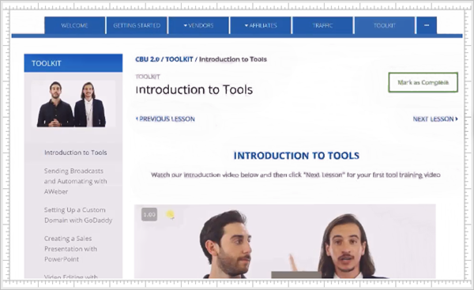Click the INTRODUCTION TO TOOLS heading

(296, 156)
